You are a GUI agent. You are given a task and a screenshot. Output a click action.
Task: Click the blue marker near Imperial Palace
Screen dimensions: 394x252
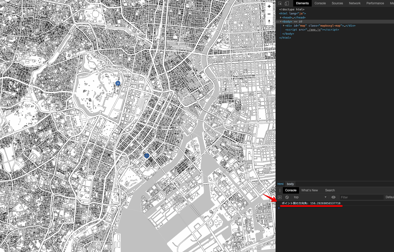coord(118,83)
